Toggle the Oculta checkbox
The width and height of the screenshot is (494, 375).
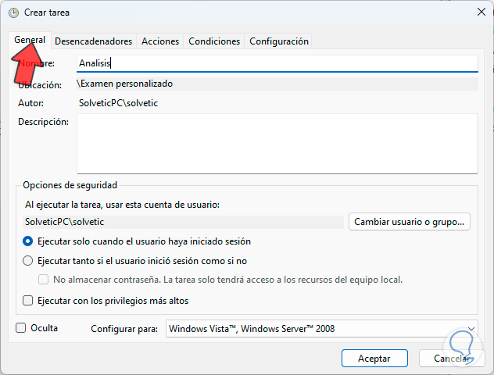21,328
